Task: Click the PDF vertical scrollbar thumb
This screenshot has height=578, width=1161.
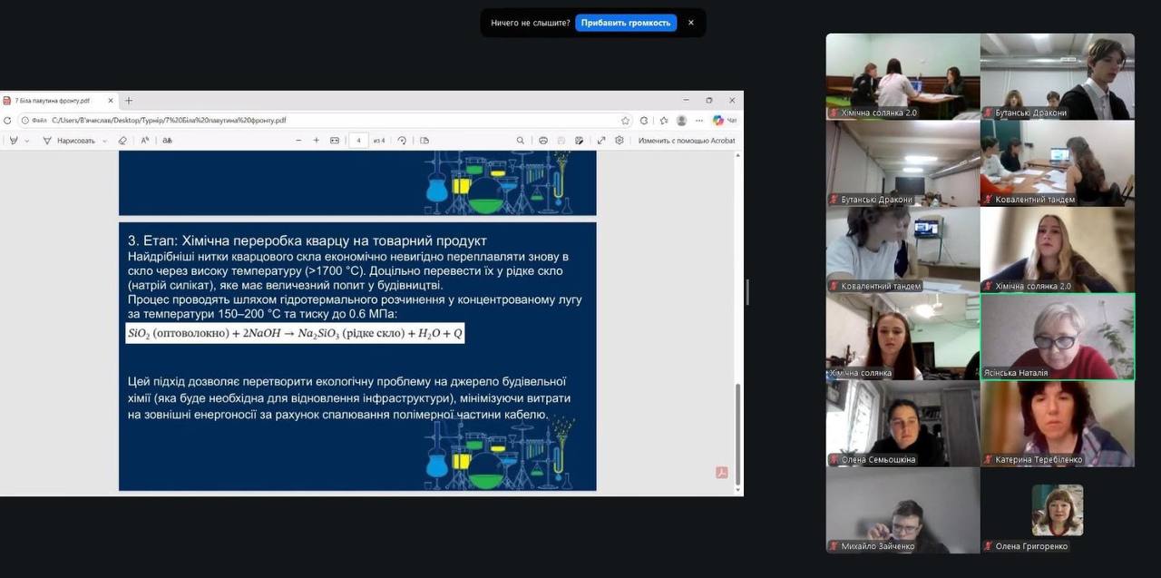Action: (x=737, y=434)
